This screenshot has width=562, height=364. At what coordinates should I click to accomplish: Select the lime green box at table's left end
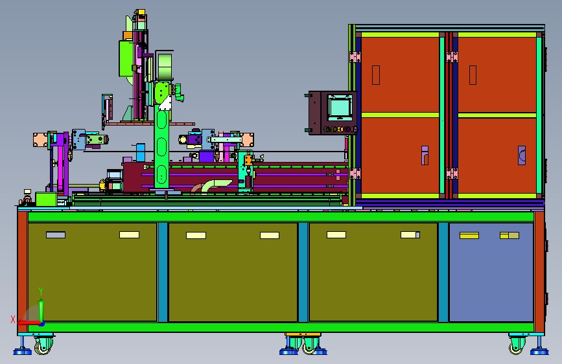pyautogui.click(x=46, y=199)
